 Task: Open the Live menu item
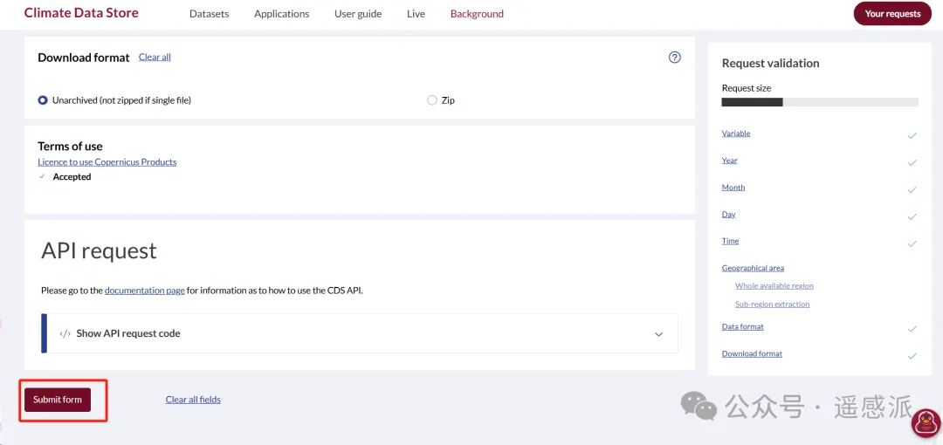point(416,14)
